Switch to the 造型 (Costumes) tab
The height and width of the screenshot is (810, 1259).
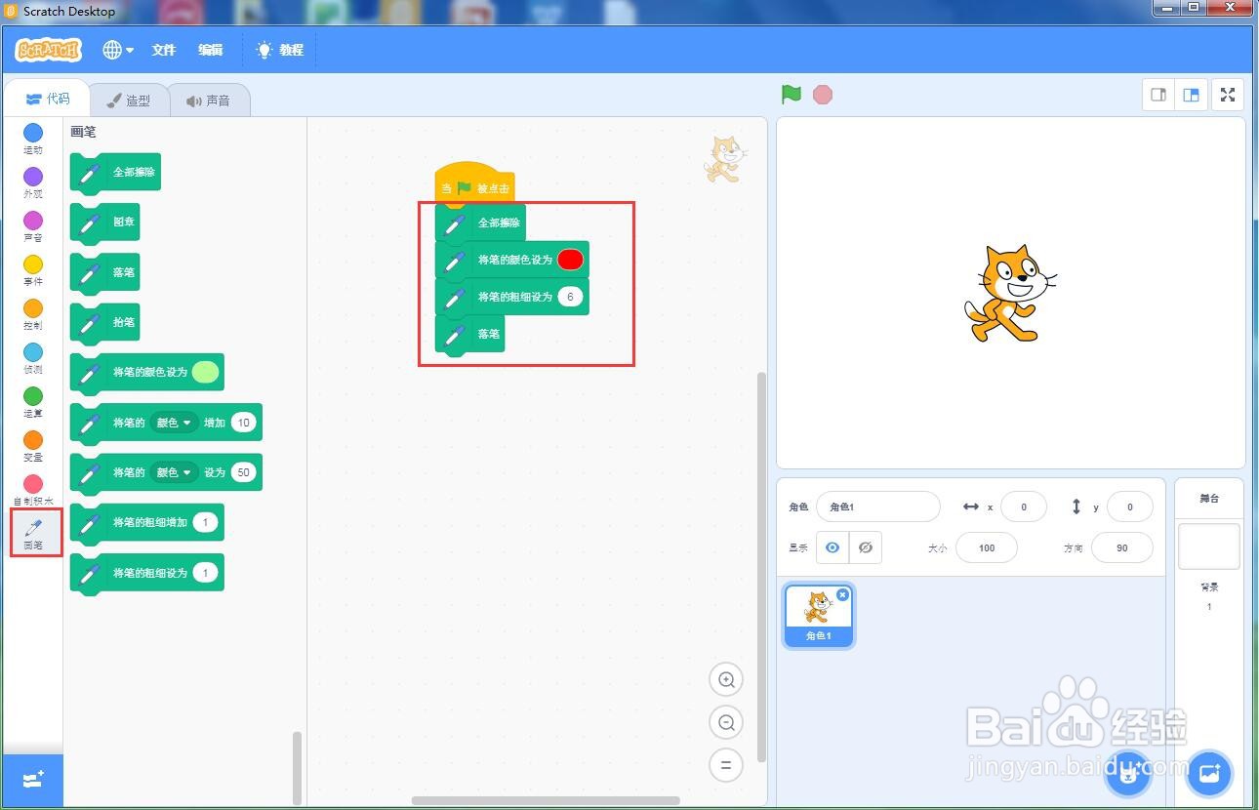(x=130, y=99)
